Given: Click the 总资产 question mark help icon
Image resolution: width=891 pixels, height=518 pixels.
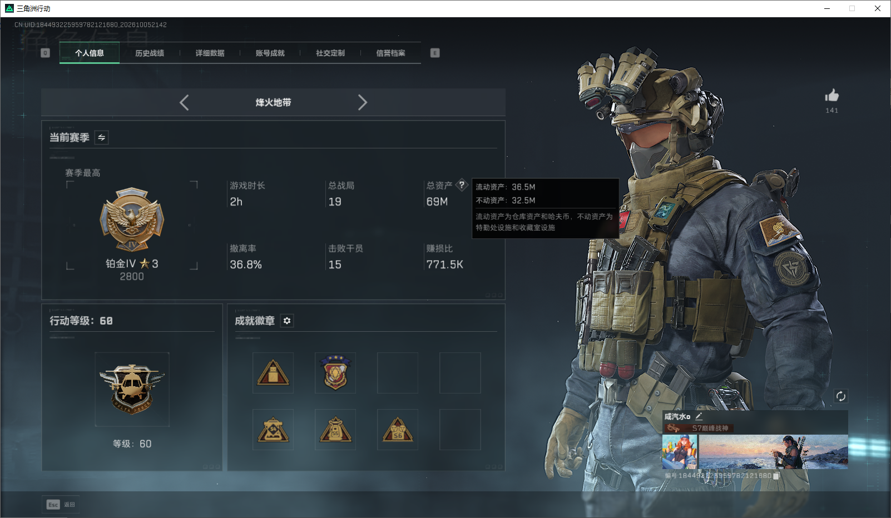Looking at the screenshot, I should [462, 185].
